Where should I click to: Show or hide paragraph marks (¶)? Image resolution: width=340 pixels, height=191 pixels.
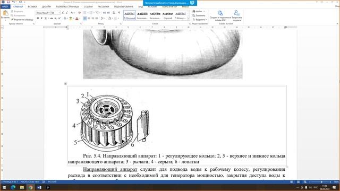click(x=119, y=13)
